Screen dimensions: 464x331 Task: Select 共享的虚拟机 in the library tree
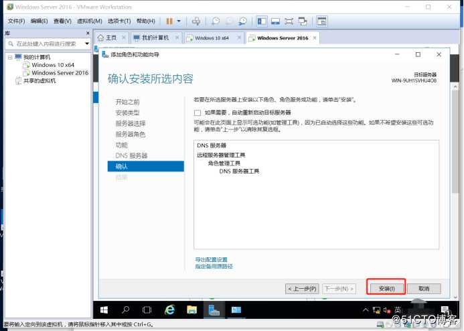[40, 81]
